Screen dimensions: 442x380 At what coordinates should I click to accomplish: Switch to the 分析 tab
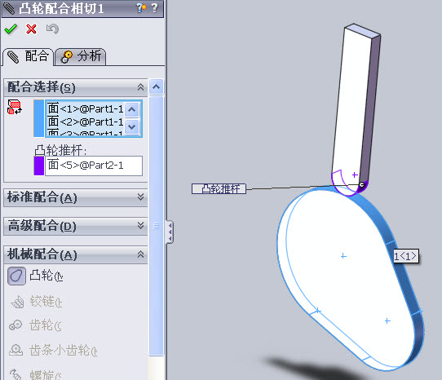81,56
